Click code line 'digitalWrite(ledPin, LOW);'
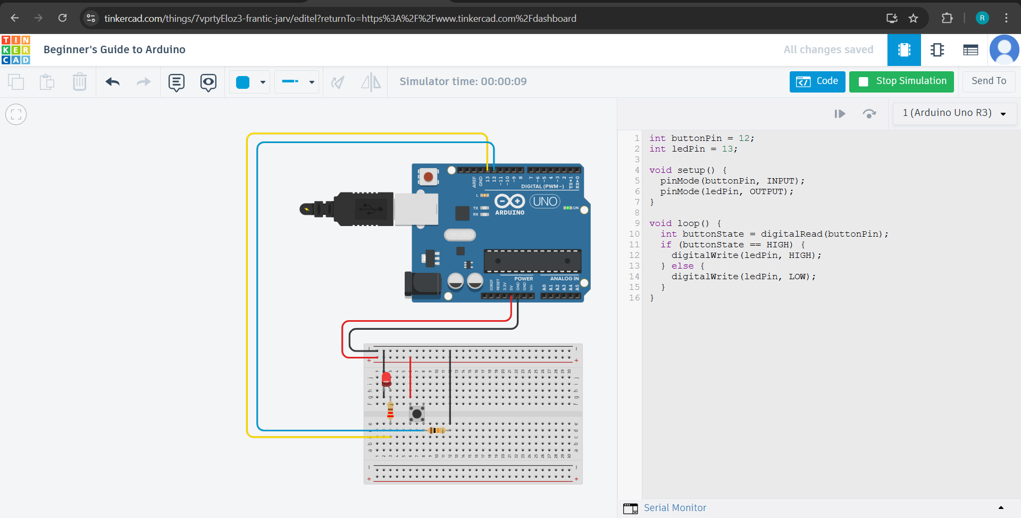Image resolution: width=1021 pixels, height=518 pixels. tap(743, 277)
